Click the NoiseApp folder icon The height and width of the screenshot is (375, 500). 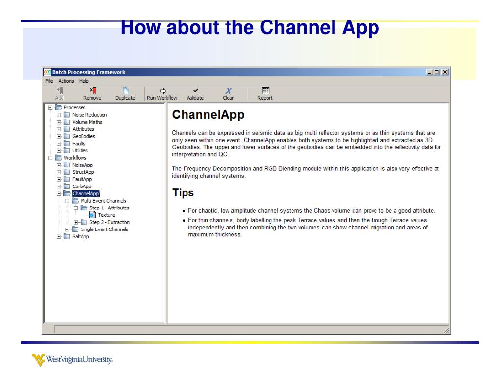[x=66, y=165]
